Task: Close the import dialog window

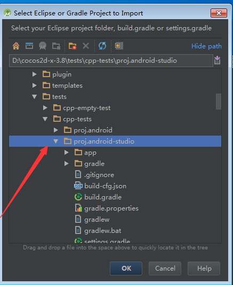Action: pos(219,13)
